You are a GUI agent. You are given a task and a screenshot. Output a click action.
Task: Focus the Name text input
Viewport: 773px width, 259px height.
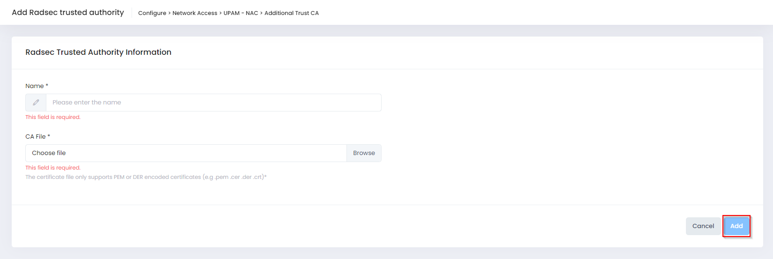pos(213,103)
